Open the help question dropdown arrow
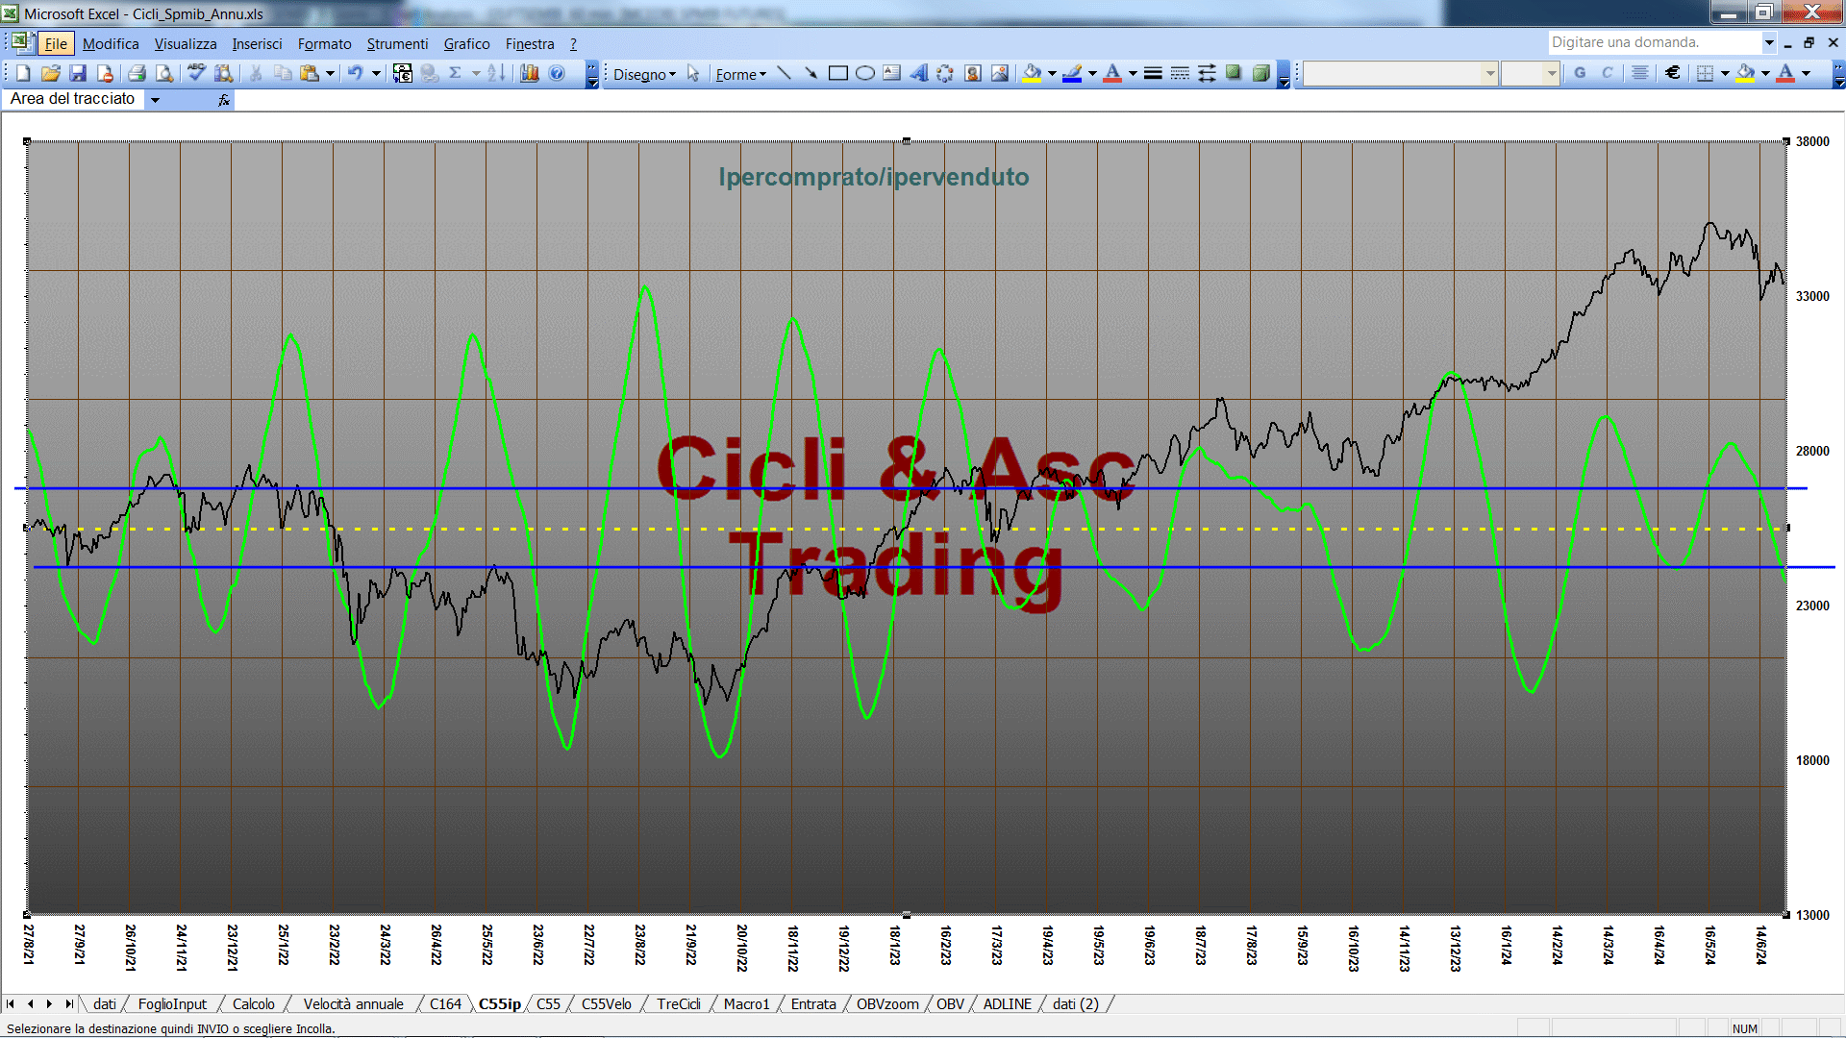The image size is (1846, 1038). tap(1768, 42)
